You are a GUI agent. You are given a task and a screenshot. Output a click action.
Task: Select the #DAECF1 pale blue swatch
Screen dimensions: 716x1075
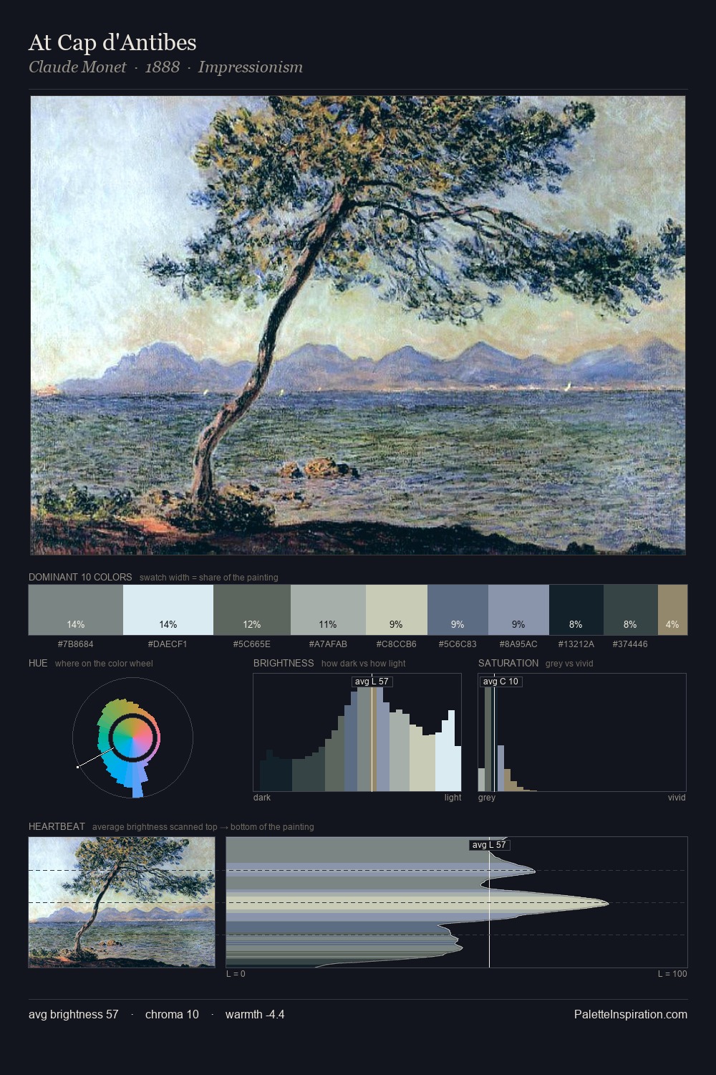(x=168, y=610)
